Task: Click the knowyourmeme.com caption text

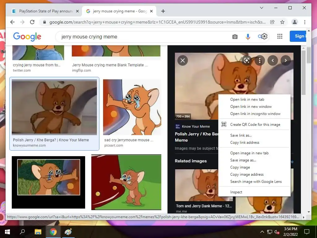Action: [x=29, y=145]
